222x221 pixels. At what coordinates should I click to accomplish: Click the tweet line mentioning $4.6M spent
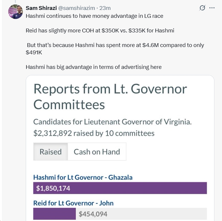[115, 45]
